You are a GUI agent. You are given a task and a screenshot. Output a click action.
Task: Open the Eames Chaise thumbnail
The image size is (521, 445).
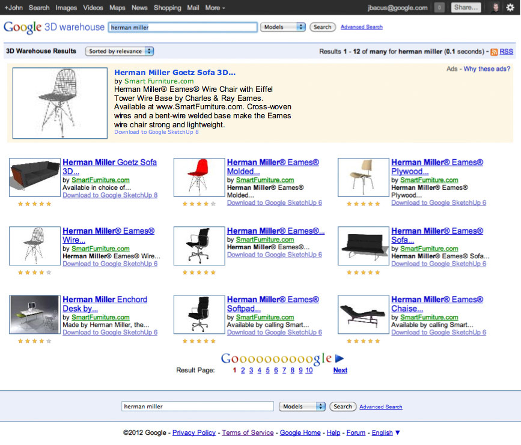pyautogui.click(x=363, y=315)
